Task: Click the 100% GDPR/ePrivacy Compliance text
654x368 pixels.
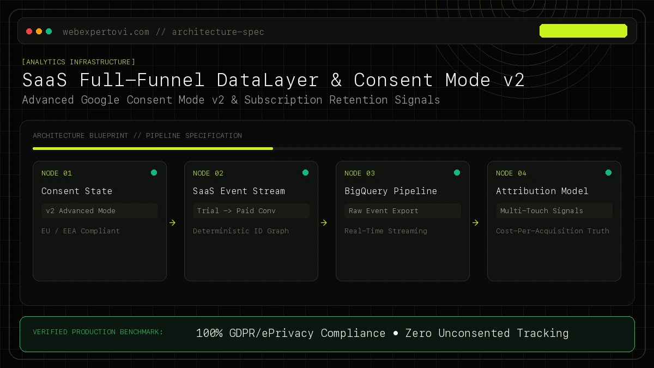Action: [290, 333]
